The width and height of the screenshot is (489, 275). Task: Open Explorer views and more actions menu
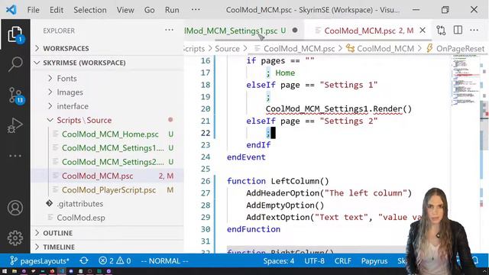point(169,31)
